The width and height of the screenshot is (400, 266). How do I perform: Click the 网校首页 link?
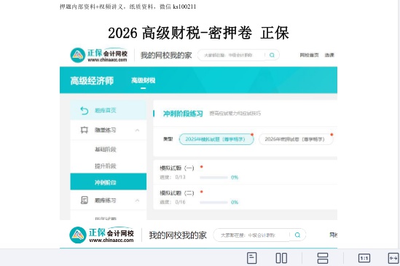pyautogui.click(x=309, y=55)
